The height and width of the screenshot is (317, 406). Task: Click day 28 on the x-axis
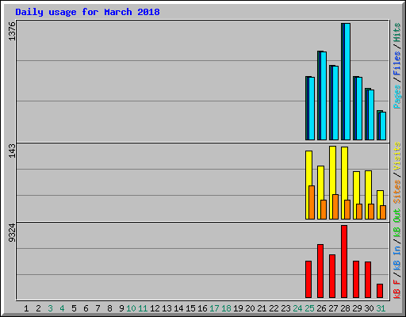[345, 308]
